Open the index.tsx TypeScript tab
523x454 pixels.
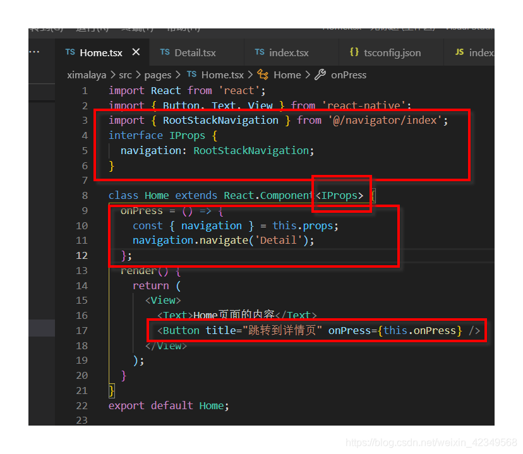tap(292, 52)
